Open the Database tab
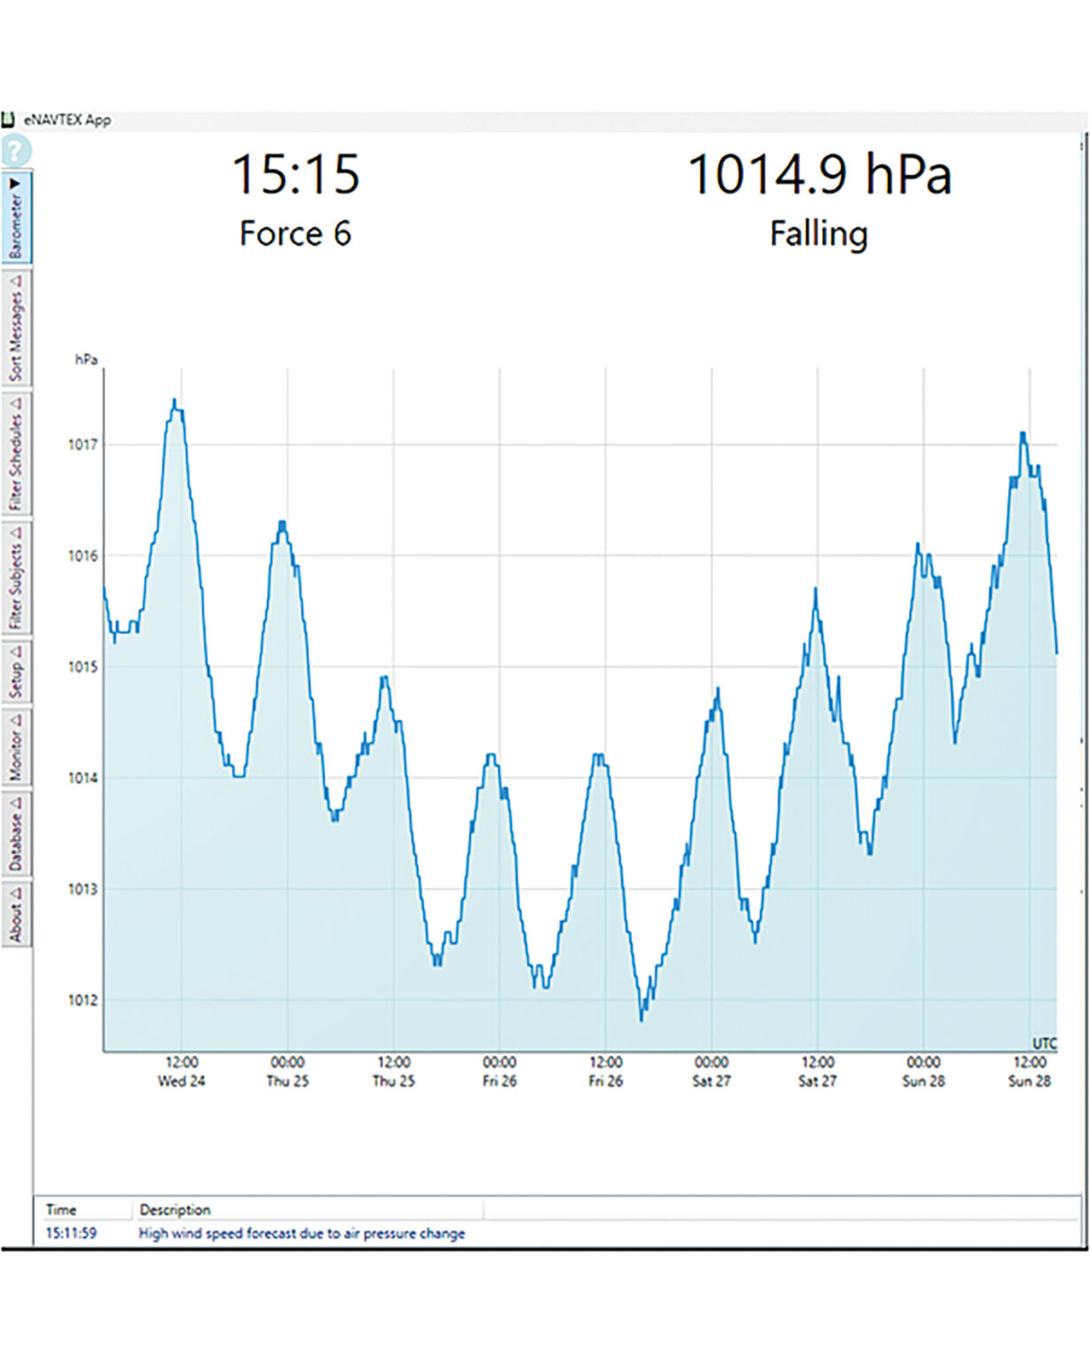The width and height of the screenshot is (1090, 1363). (x=16, y=832)
